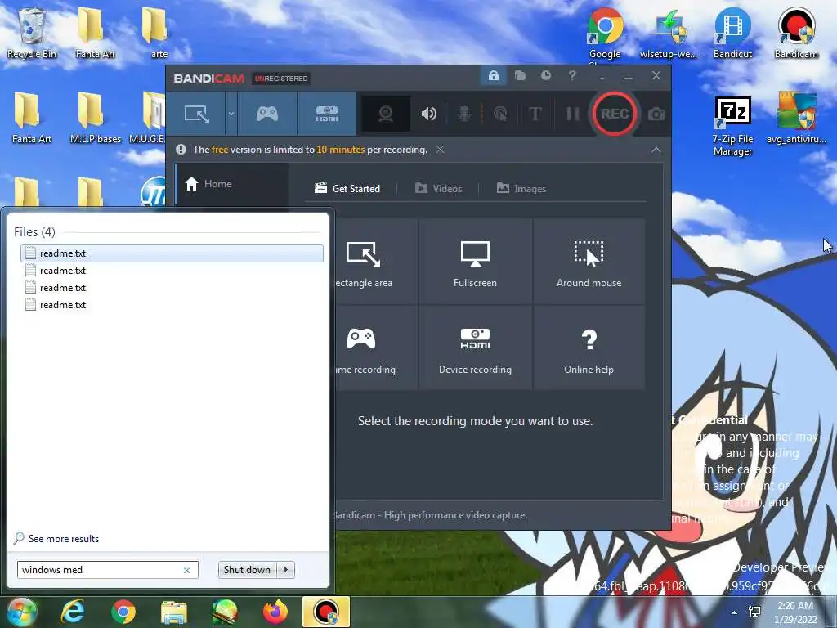Select Google Chrome desktop shortcut

tap(605, 33)
